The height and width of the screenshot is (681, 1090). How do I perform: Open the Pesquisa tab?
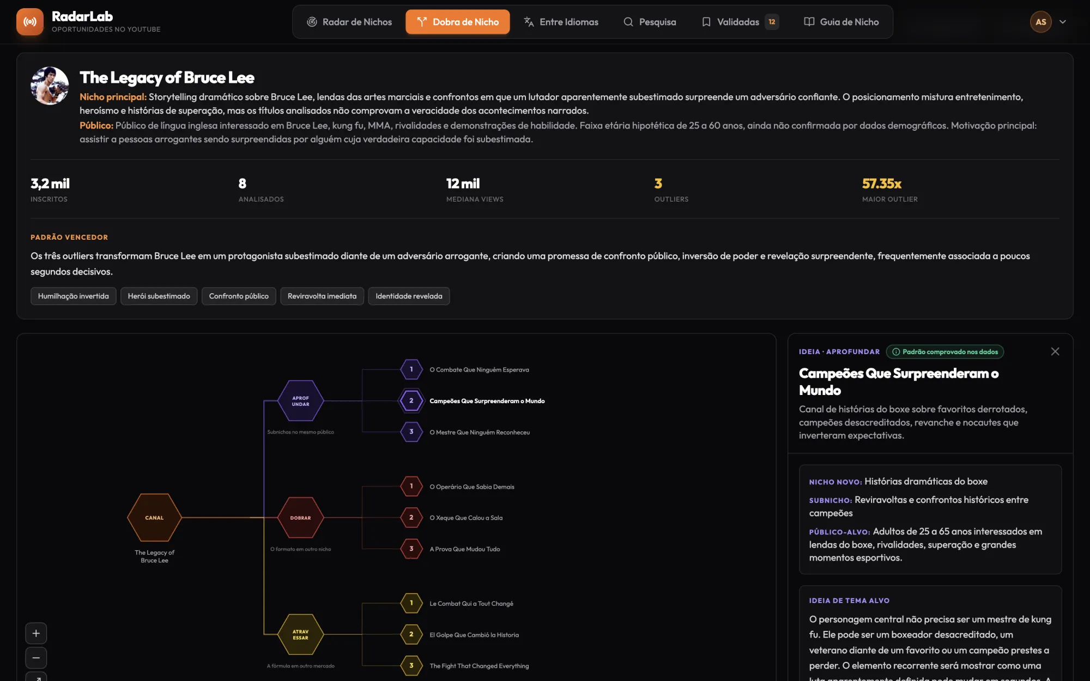coord(650,22)
